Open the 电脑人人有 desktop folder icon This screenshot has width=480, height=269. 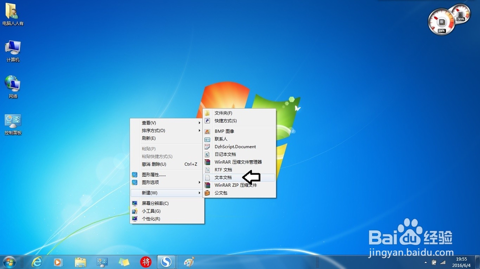[x=12, y=14]
